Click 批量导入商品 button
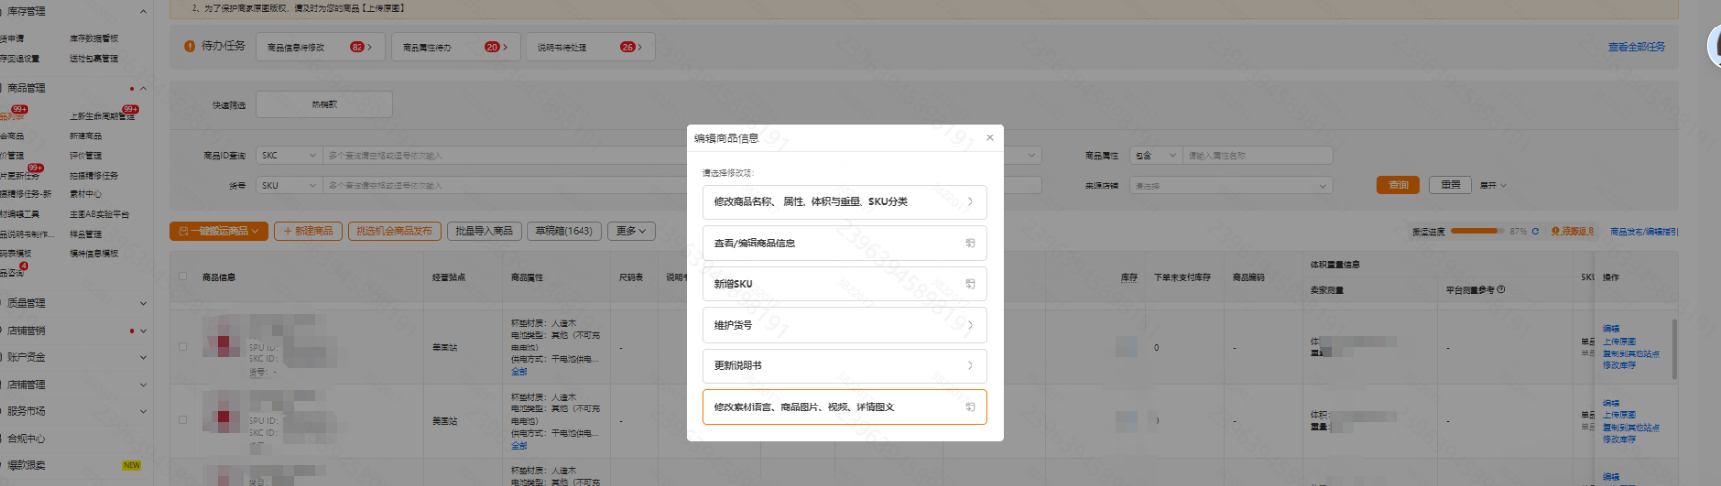The image size is (1721, 486). 483,231
